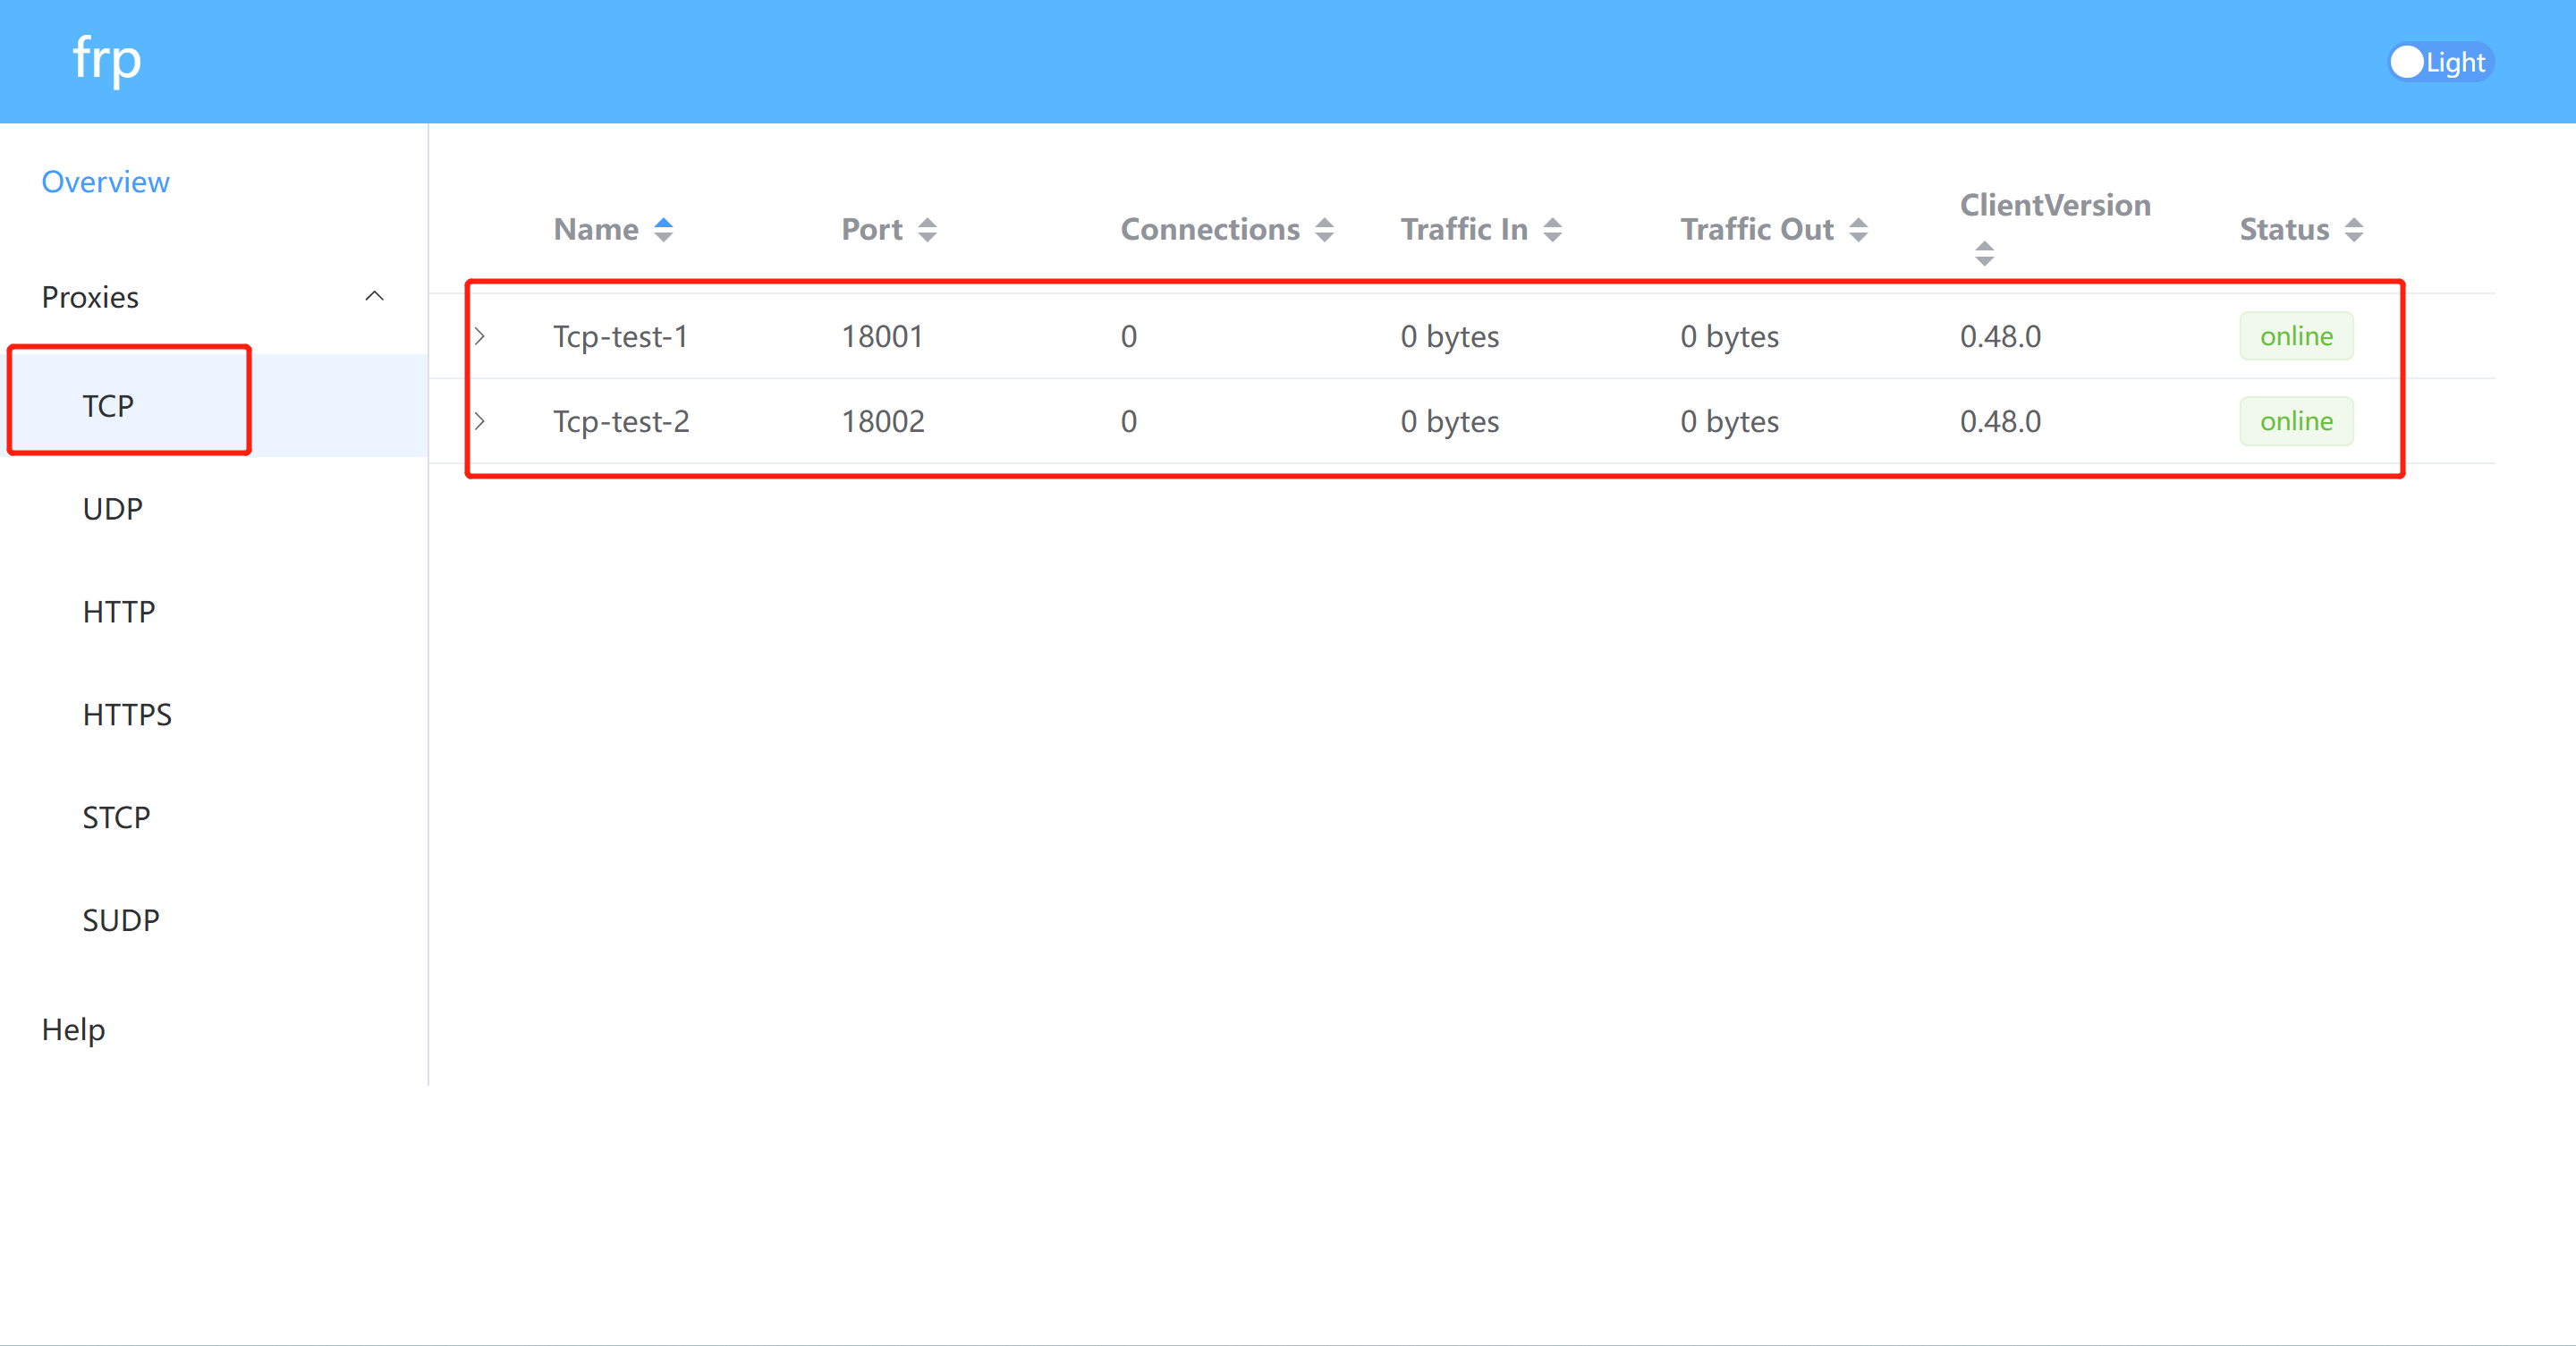The image size is (2576, 1346).
Task: Select the HTTP proxies menu item
Action: (119, 612)
